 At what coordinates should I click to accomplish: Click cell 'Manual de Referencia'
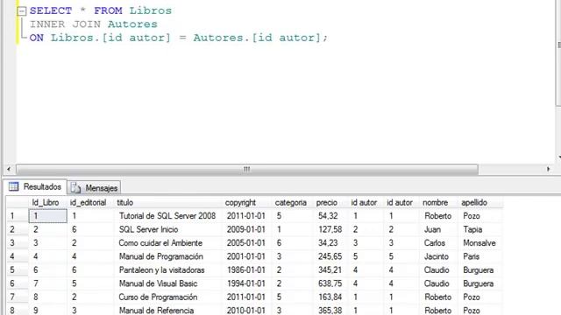coord(167,311)
